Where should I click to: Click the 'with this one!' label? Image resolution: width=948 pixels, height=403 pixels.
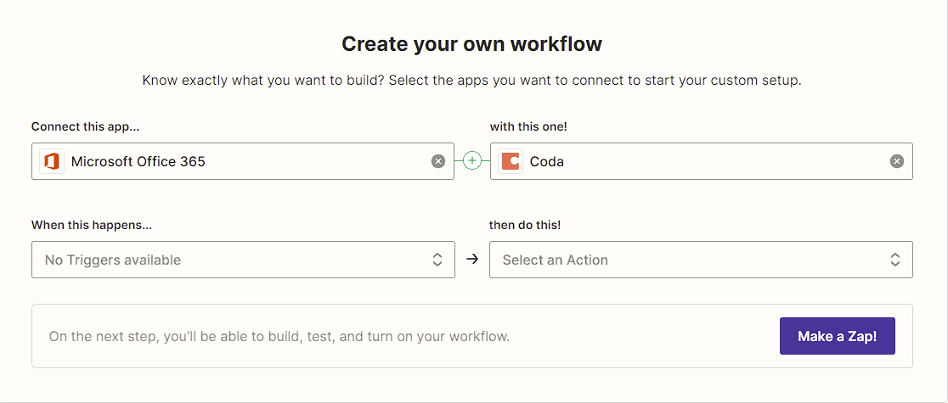click(x=528, y=126)
